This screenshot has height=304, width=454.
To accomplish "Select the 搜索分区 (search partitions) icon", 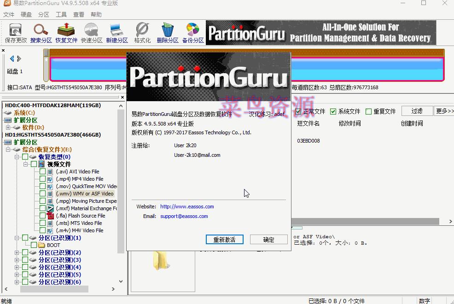I will pos(41,32).
